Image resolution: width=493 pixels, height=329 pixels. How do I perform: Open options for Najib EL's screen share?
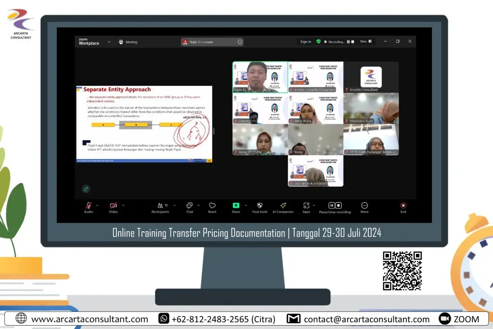click(x=240, y=42)
